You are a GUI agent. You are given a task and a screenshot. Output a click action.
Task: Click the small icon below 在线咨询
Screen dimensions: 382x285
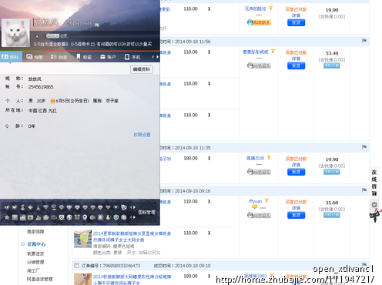click(x=374, y=205)
